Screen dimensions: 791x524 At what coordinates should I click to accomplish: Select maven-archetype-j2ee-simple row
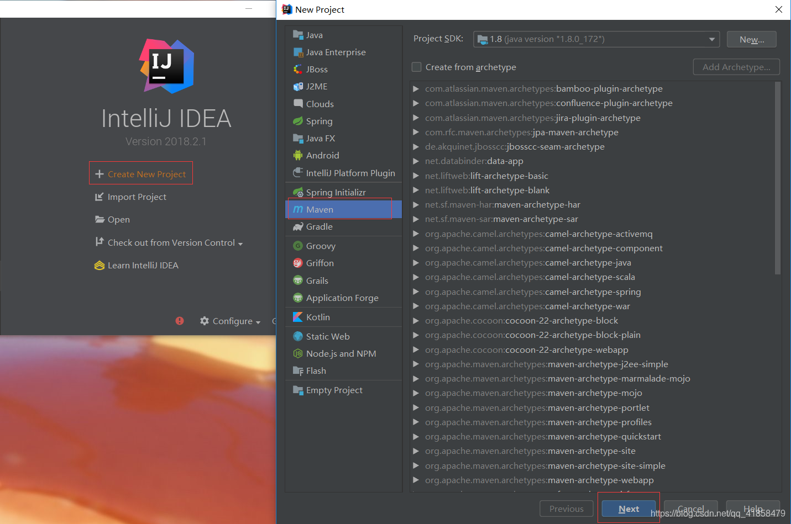tap(547, 364)
